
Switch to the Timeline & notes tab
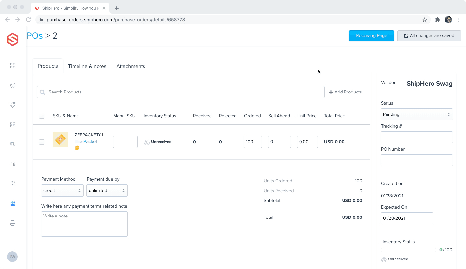point(87,66)
